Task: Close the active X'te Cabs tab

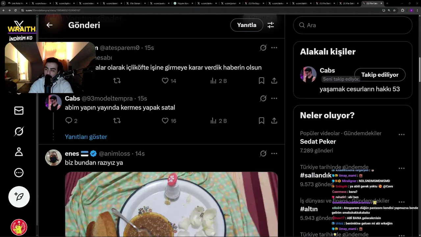Action: (x=381, y=3)
